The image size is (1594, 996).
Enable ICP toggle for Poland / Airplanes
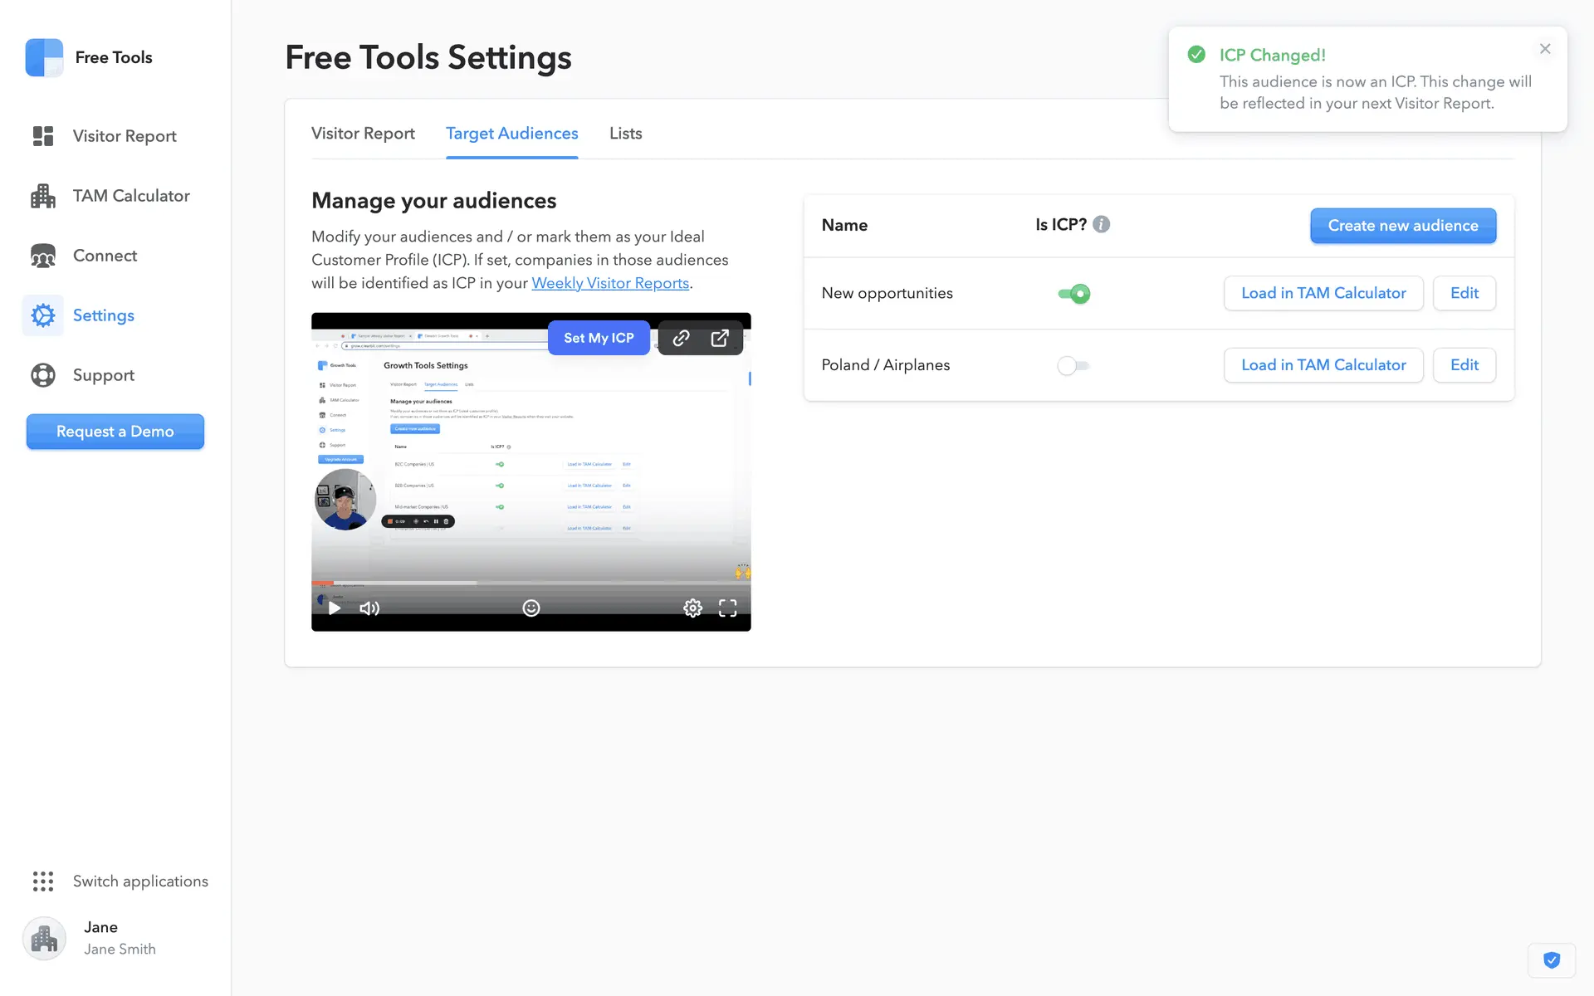[x=1073, y=366]
